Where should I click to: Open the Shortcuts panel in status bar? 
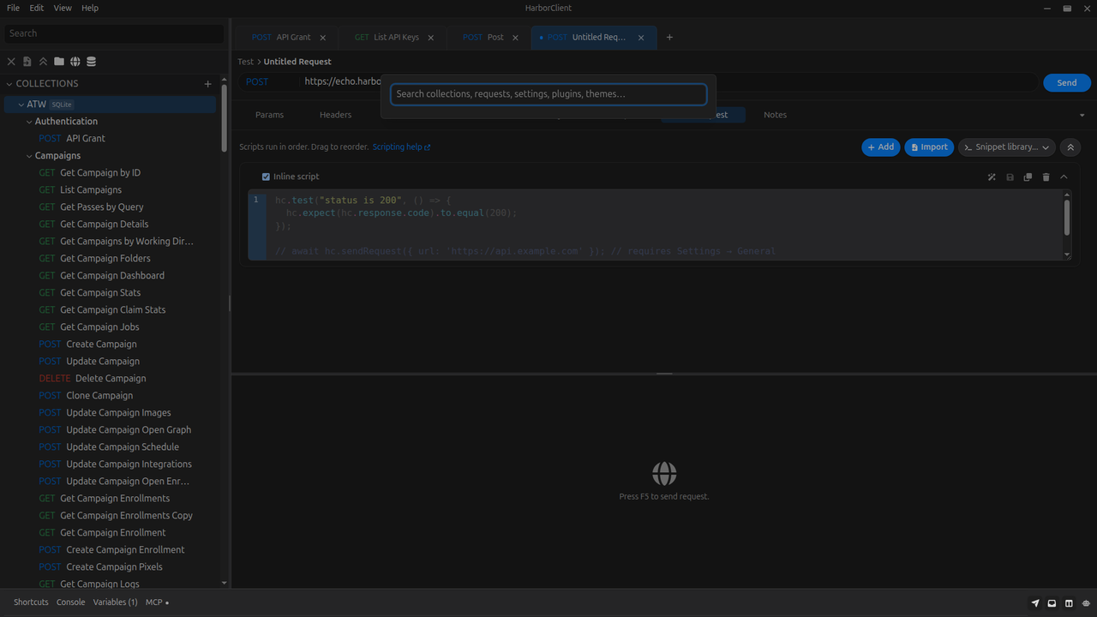point(31,602)
